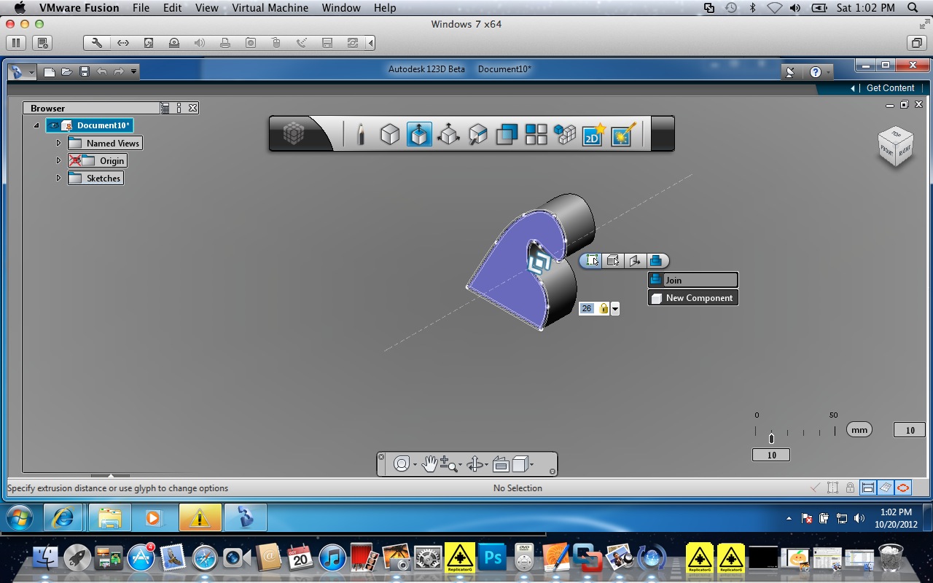Click the gray cube gallery button
The image size is (933, 583).
(x=294, y=133)
